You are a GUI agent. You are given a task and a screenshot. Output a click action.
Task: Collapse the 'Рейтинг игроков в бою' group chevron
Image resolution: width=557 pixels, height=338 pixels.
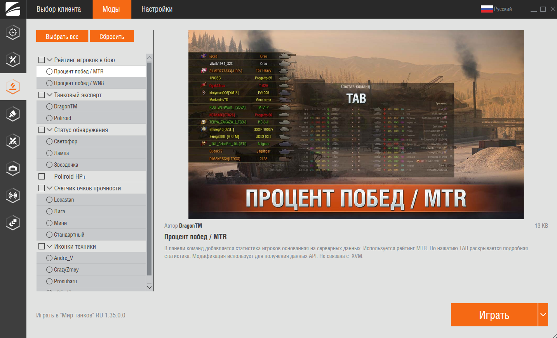[49, 60]
